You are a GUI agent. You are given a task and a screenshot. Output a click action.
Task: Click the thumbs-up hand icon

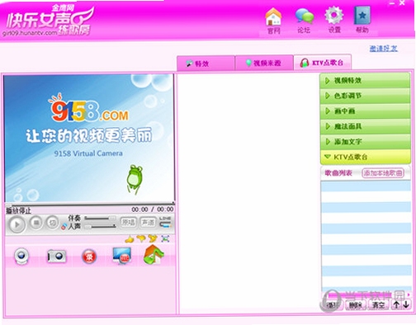[130, 238]
